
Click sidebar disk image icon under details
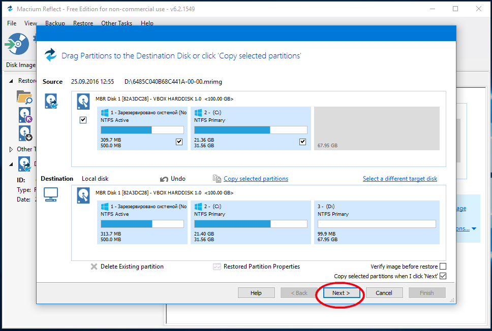click(x=24, y=164)
